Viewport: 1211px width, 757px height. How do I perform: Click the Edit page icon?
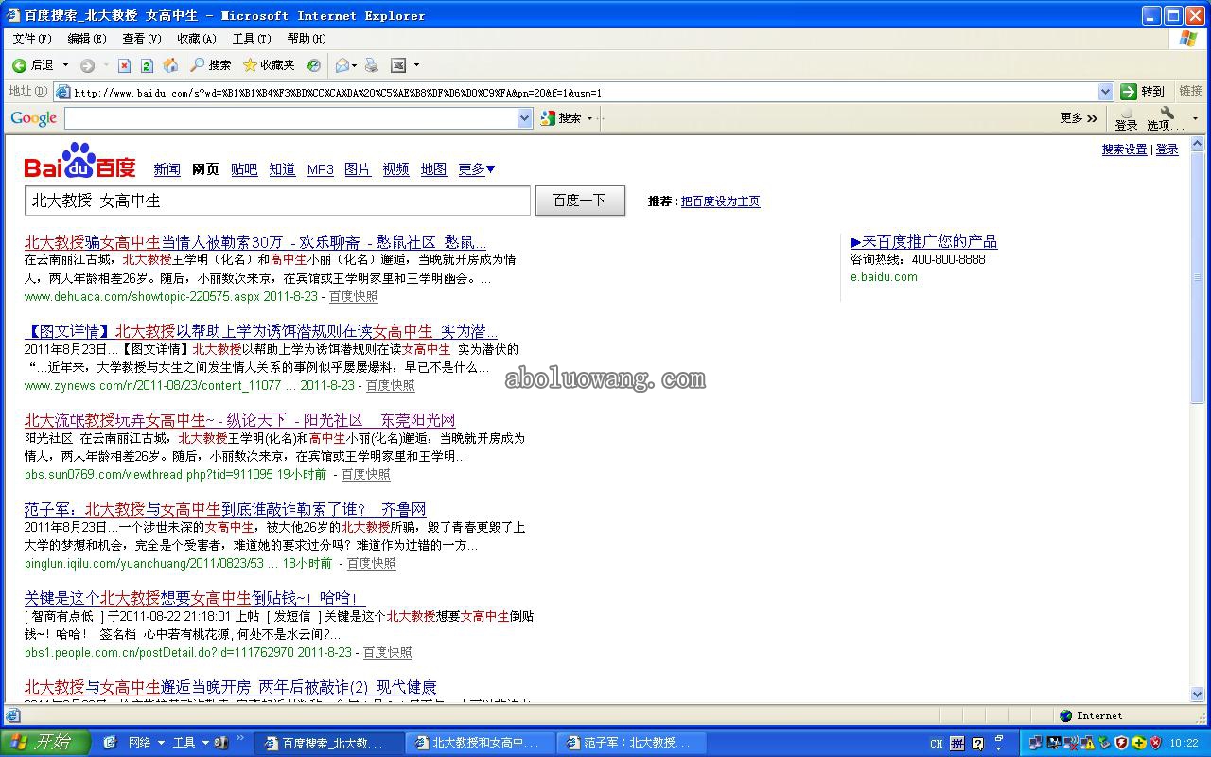pyautogui.click(x=398, y=65)
